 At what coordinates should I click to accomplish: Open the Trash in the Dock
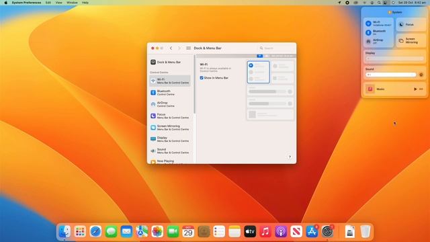pos(365,231)
